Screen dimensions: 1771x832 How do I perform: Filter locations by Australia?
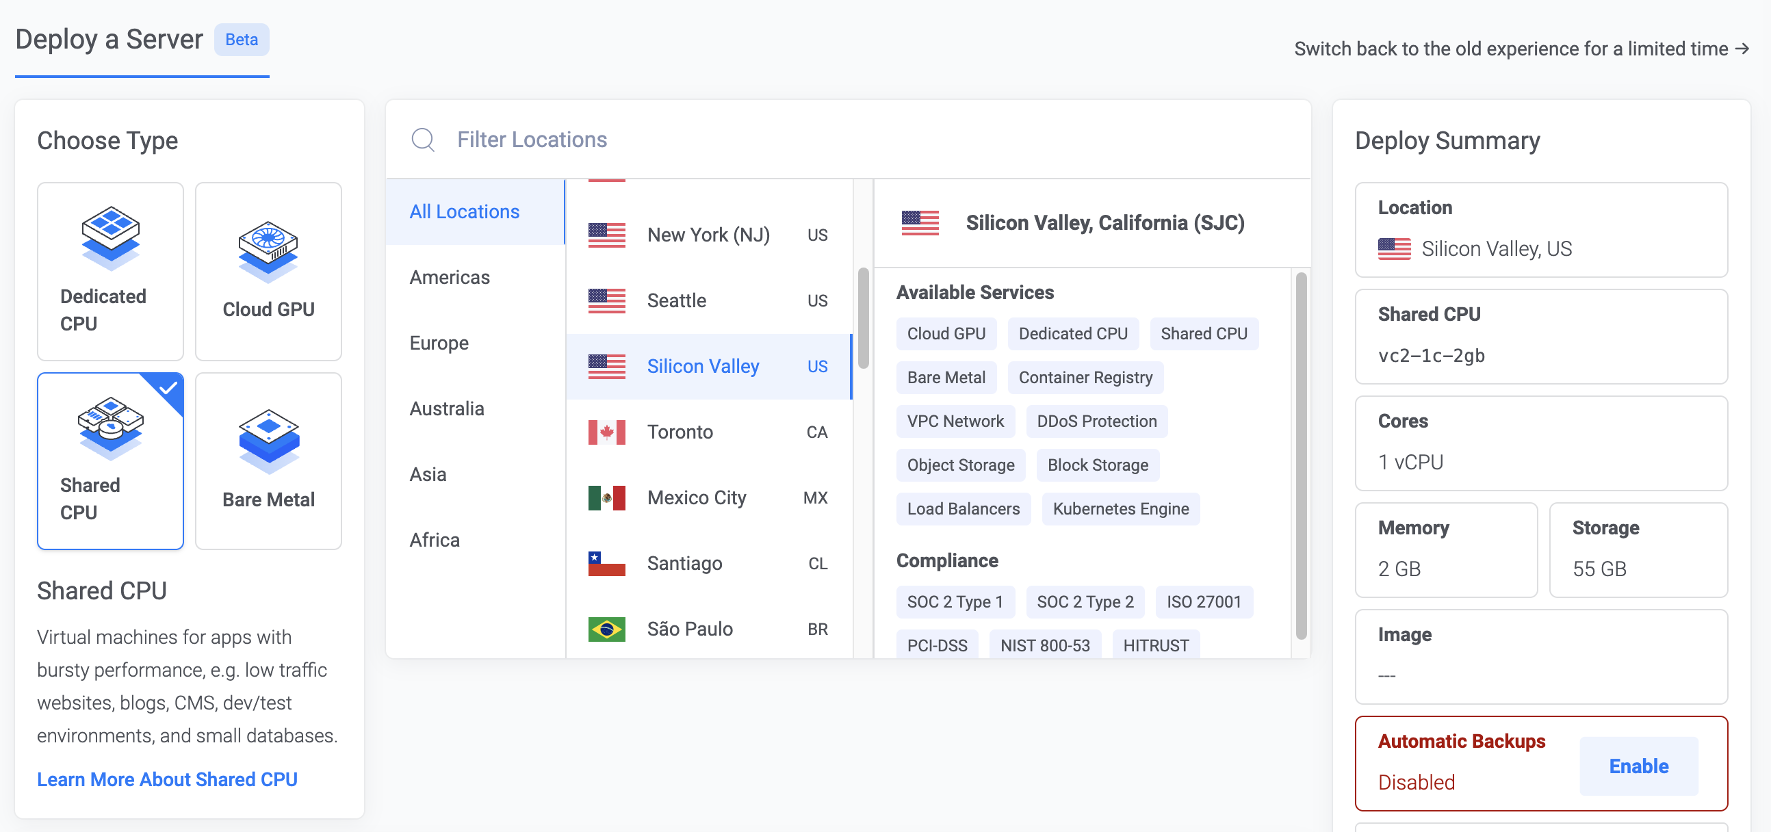(475, 408)
